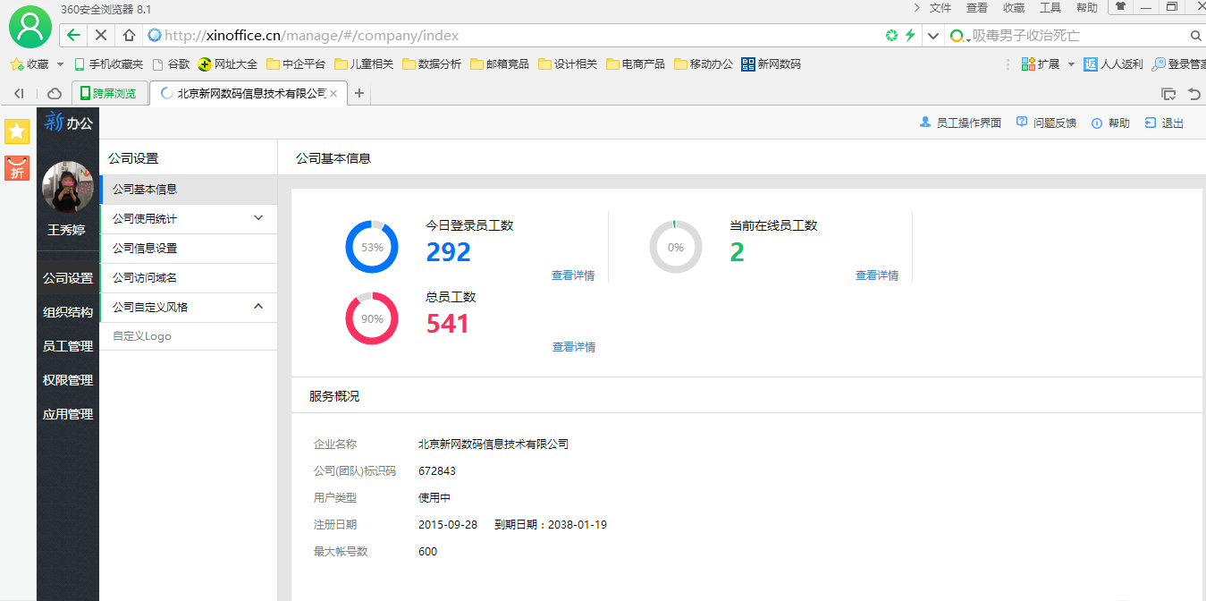Open 问题反馈 feedback link
The height and width of the screenshot is (601, 1206).
[x=1046, y=123]
